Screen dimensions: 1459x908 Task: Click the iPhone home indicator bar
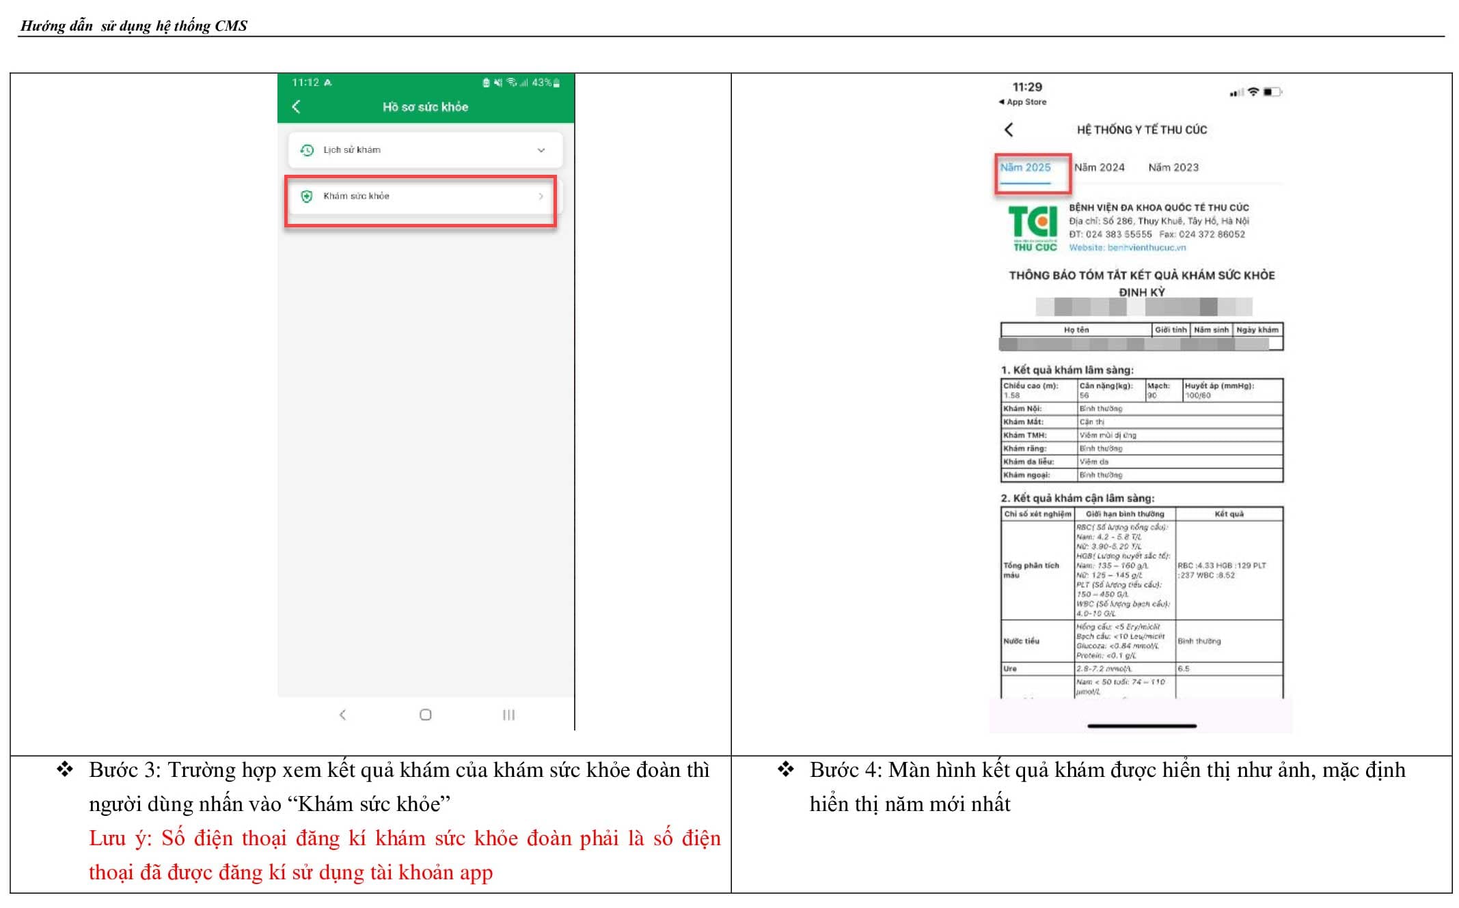point(1141,726)
